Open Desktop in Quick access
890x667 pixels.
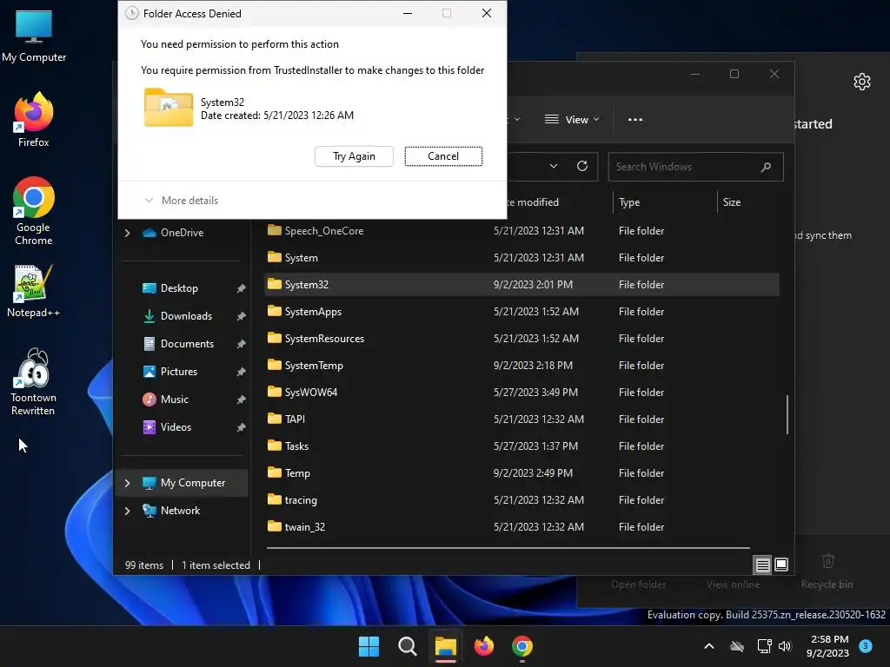point(179,288)
